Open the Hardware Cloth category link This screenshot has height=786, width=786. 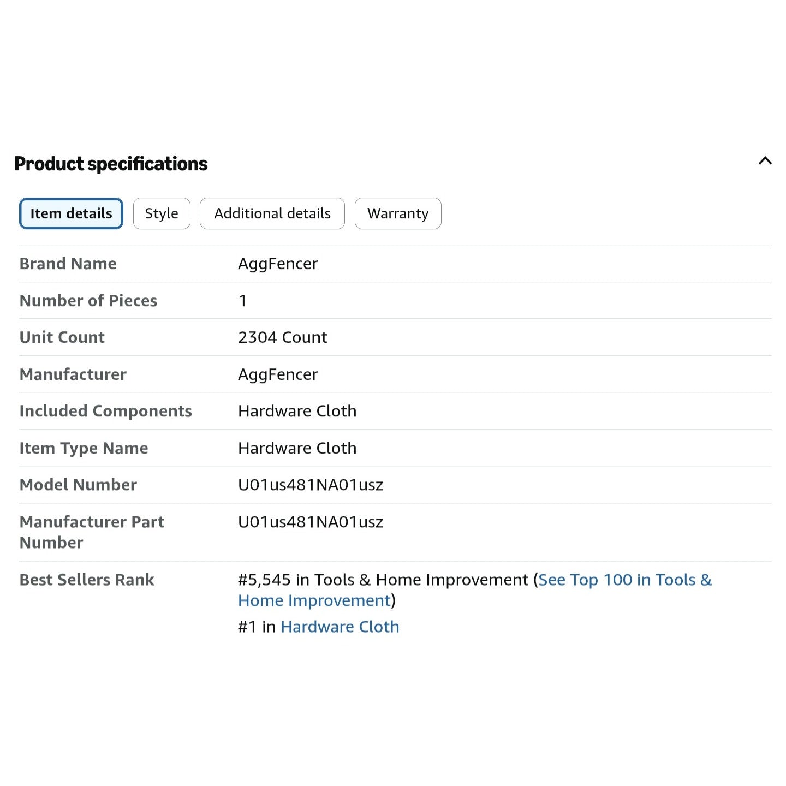tap(340, 627)
